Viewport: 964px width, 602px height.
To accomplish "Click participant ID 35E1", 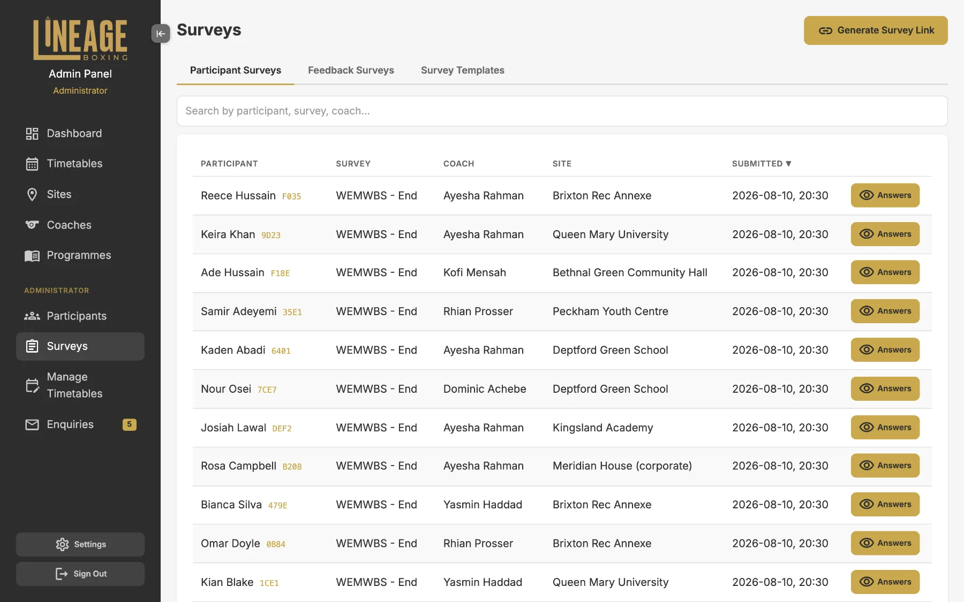I will [292, 312].
